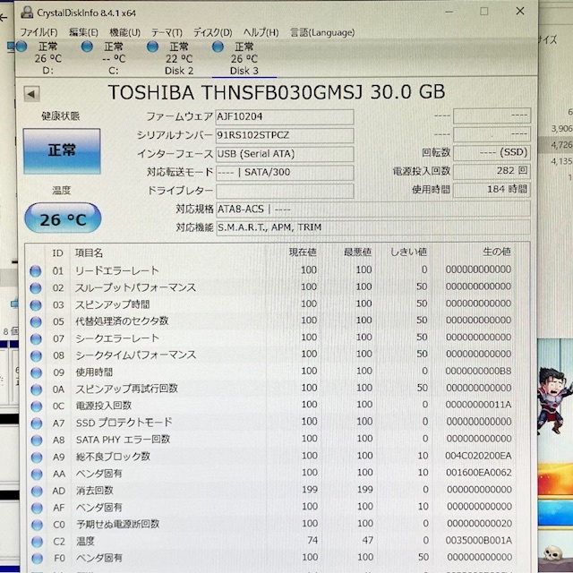This screenshot has height=573, width=573.
Task: Click the SATA/300 transfer mode field
Action: [285, 172]
